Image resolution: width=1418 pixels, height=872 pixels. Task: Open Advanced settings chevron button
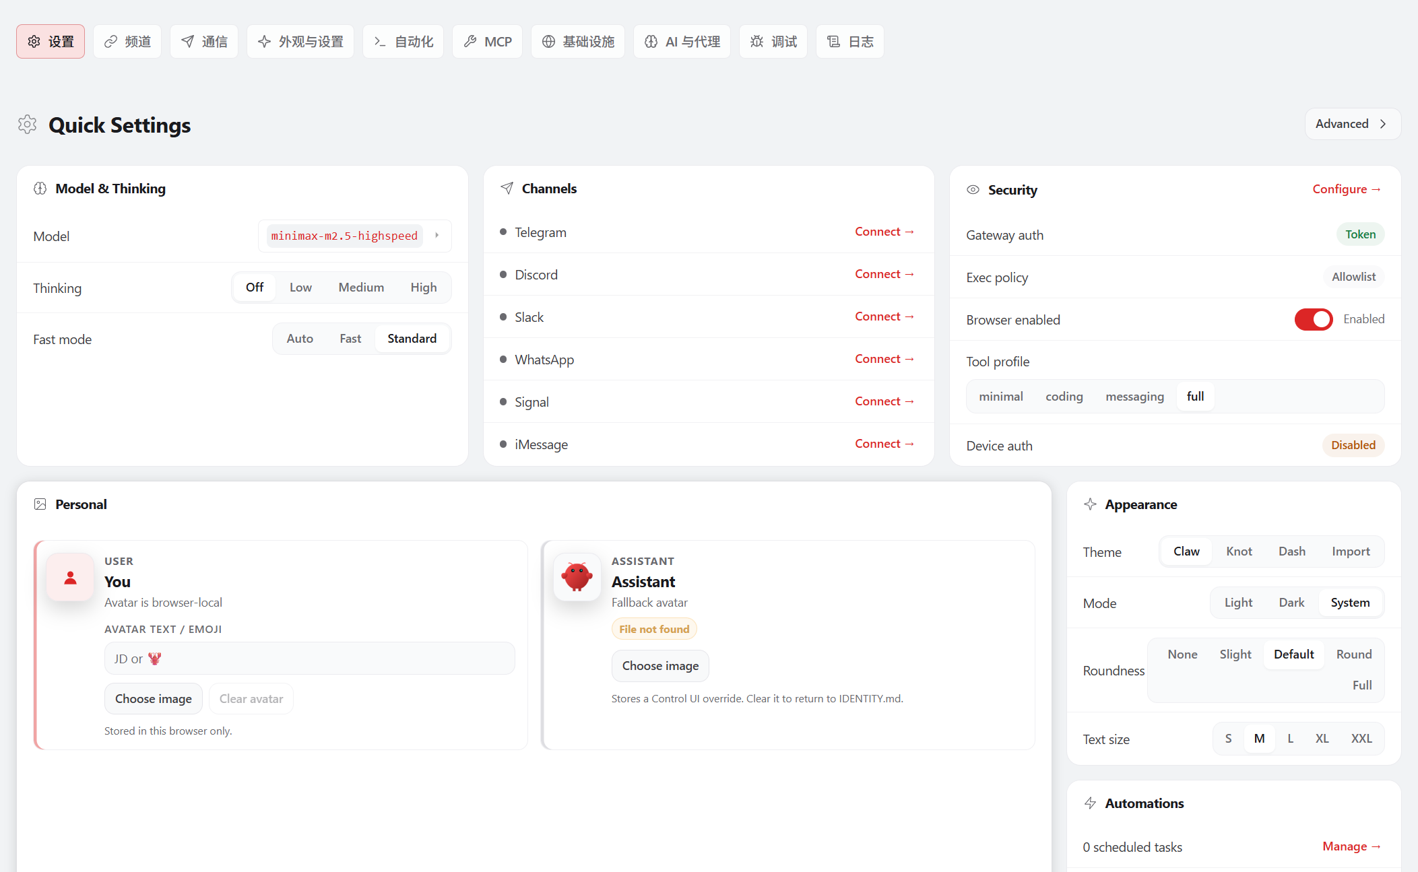pyautogui.click(x=1353, y=124)
